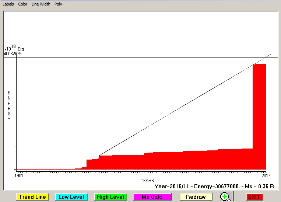Open the Color menu
Screen dimensions: 281x202
23,4
